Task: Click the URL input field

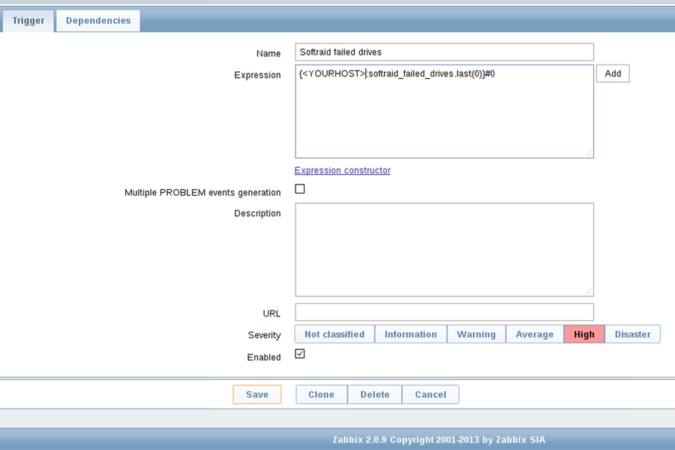Action: [x=444, y=312]
